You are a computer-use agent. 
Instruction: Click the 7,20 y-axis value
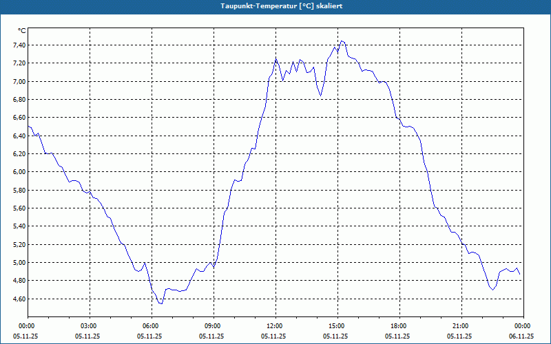[19, 63]
